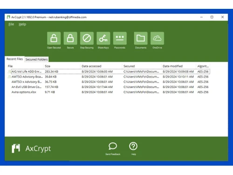Image resolution: width=233 pixels, height=175 pixels.
Task: Click the 10:09:08 AM date modified cell
Action: 178,71
